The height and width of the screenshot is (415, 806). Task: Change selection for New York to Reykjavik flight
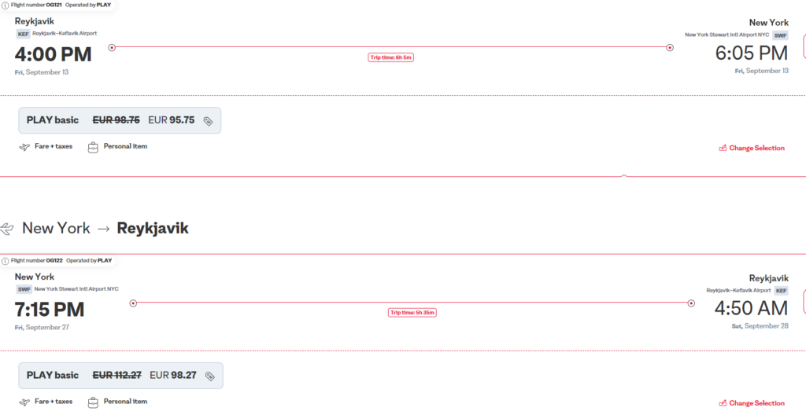pyautogui.click(x=752, y=403)
